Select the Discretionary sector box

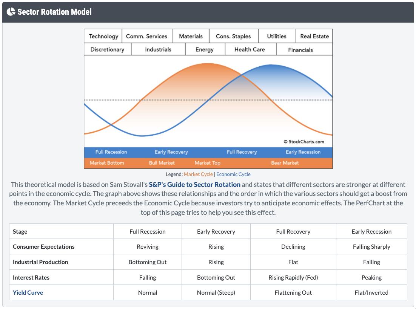click(107, 50)
